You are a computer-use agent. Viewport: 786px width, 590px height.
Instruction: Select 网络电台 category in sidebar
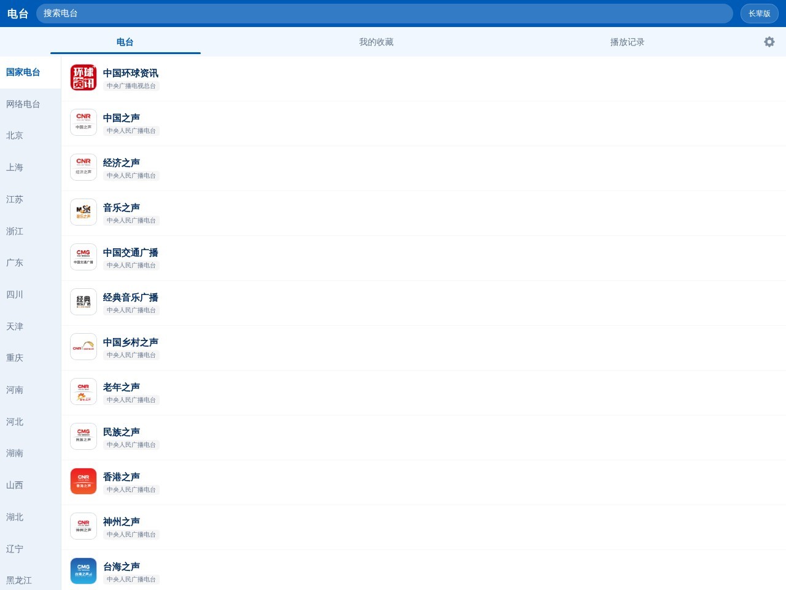click(31, 104)
